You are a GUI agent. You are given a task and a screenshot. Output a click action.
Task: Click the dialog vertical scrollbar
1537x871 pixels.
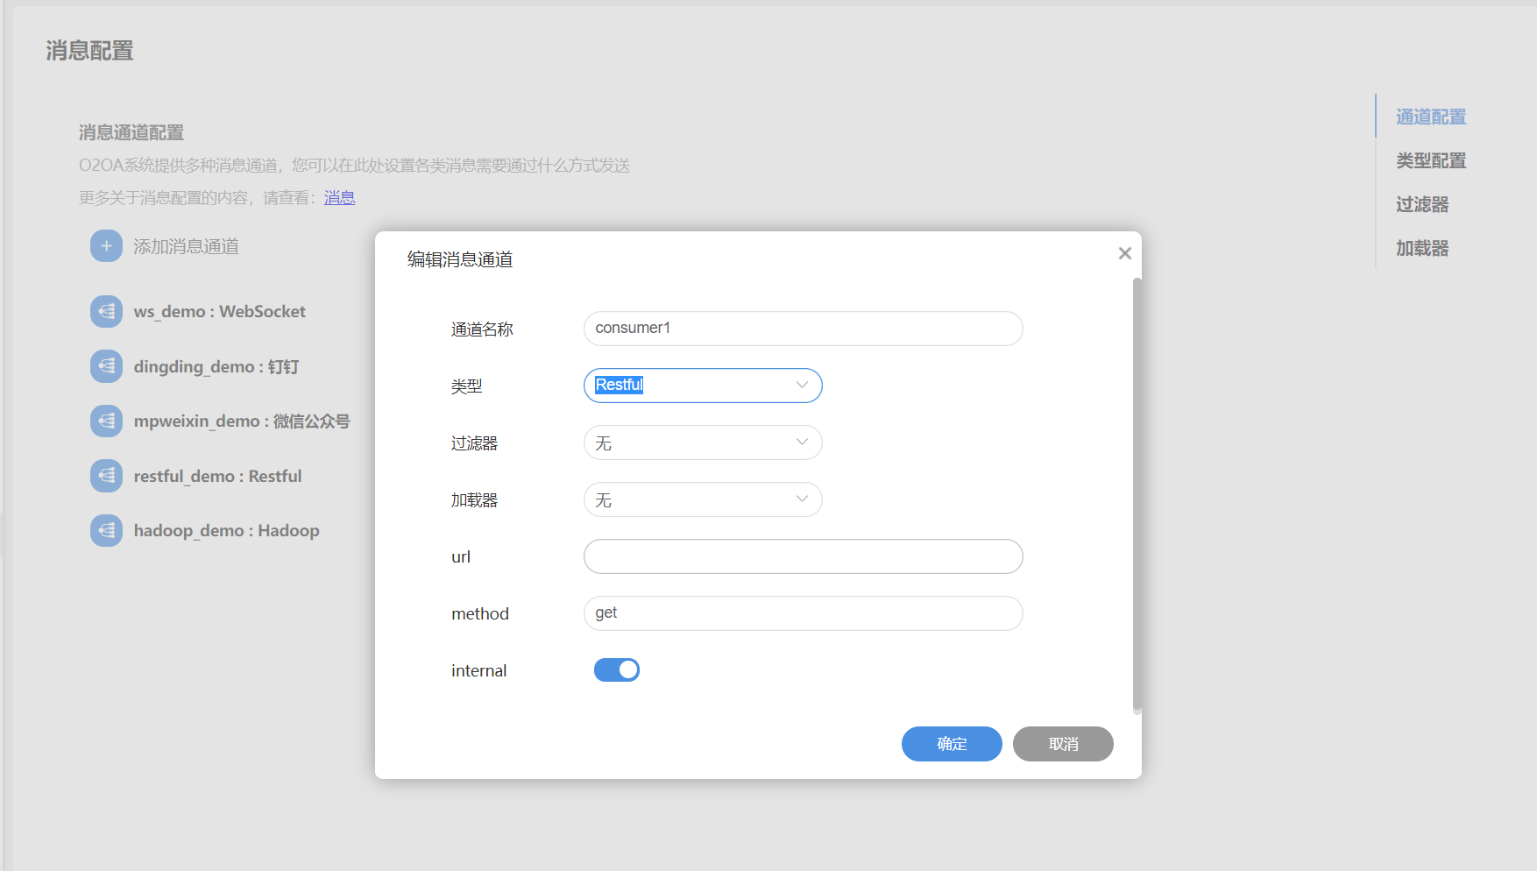(1137, 496)
